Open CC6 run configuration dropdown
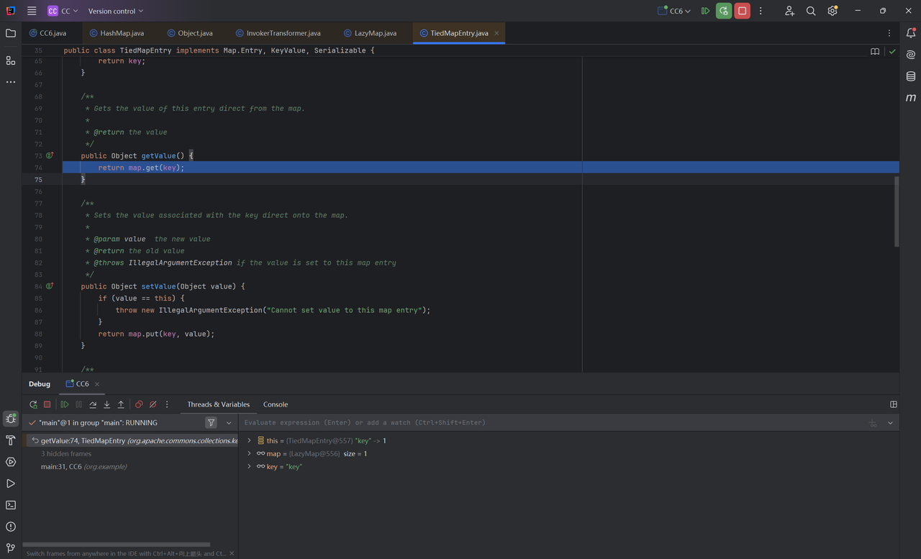Image resolution: width=921 pixels, height=559 pixels. tap(674, 11)
